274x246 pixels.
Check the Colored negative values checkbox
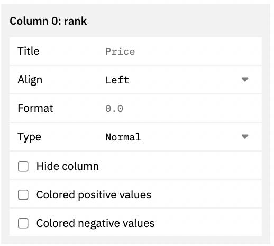click(x=23, y=223)
